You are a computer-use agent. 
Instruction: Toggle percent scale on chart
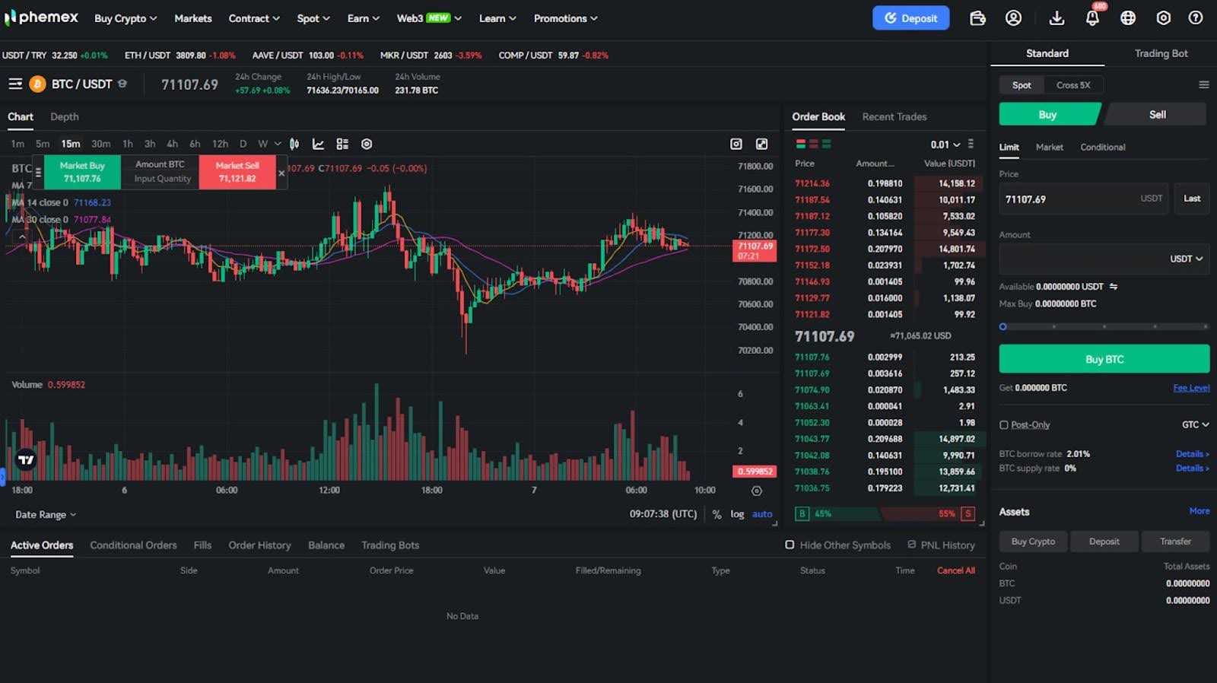point(717,514)
